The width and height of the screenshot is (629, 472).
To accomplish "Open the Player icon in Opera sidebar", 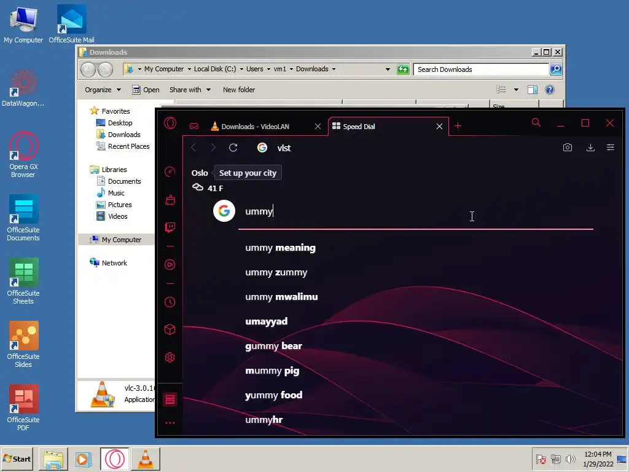I will tap(170, 264).
